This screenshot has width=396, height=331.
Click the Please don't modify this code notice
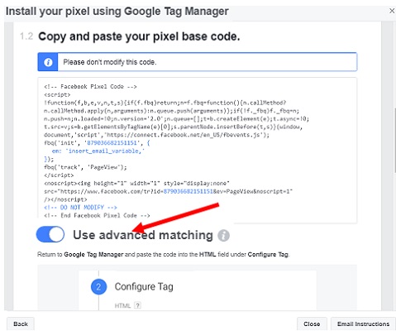(x=110, y=62)
